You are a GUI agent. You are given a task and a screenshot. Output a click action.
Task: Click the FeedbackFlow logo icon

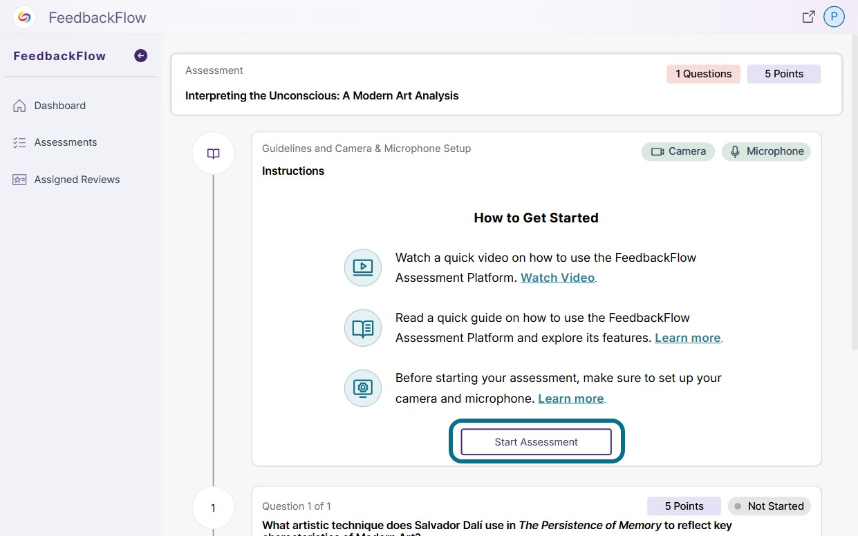coord(24,17)
